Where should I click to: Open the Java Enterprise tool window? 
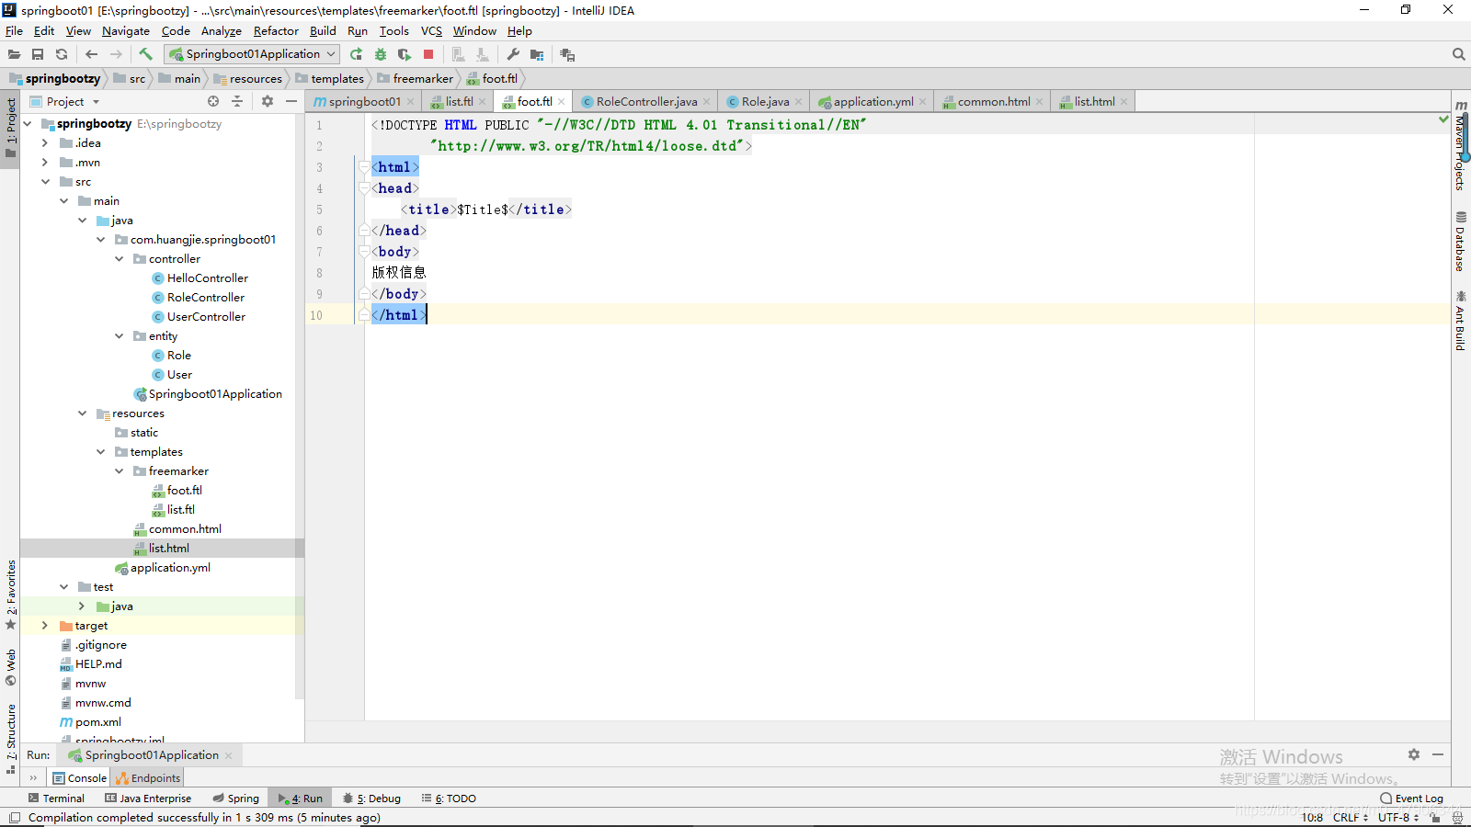(148, 798)
